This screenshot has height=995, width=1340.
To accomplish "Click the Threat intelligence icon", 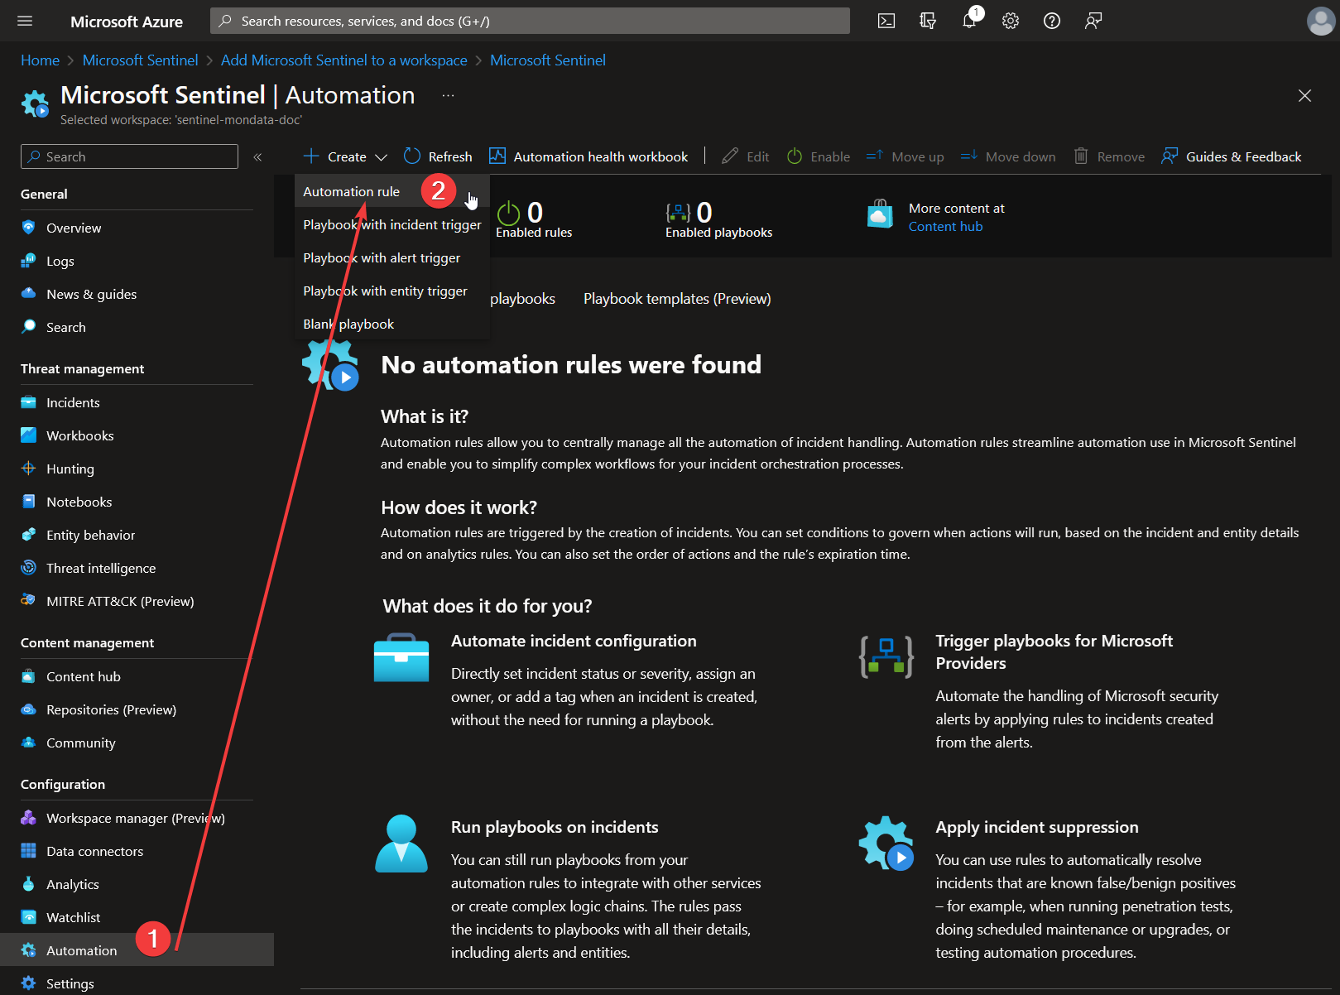I will [29, 568].
